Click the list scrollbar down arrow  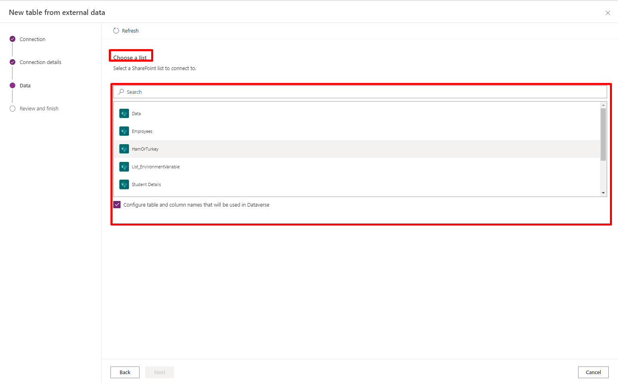[603, 193]
